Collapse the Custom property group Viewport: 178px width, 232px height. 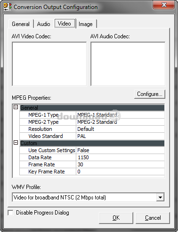pos(16,143)
